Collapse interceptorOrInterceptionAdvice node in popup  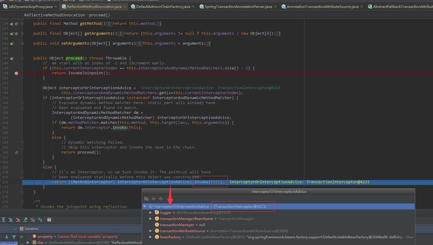pos(144,206)
